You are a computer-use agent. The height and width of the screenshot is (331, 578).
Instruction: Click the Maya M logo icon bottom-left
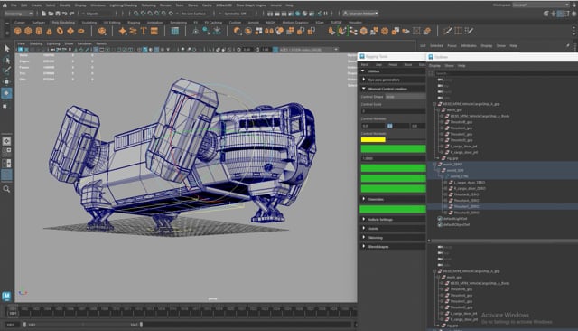tap(6, 296)
